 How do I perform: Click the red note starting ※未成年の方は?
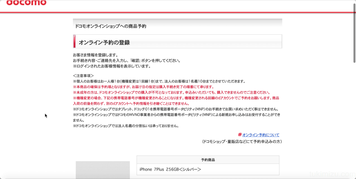[172, 92]
